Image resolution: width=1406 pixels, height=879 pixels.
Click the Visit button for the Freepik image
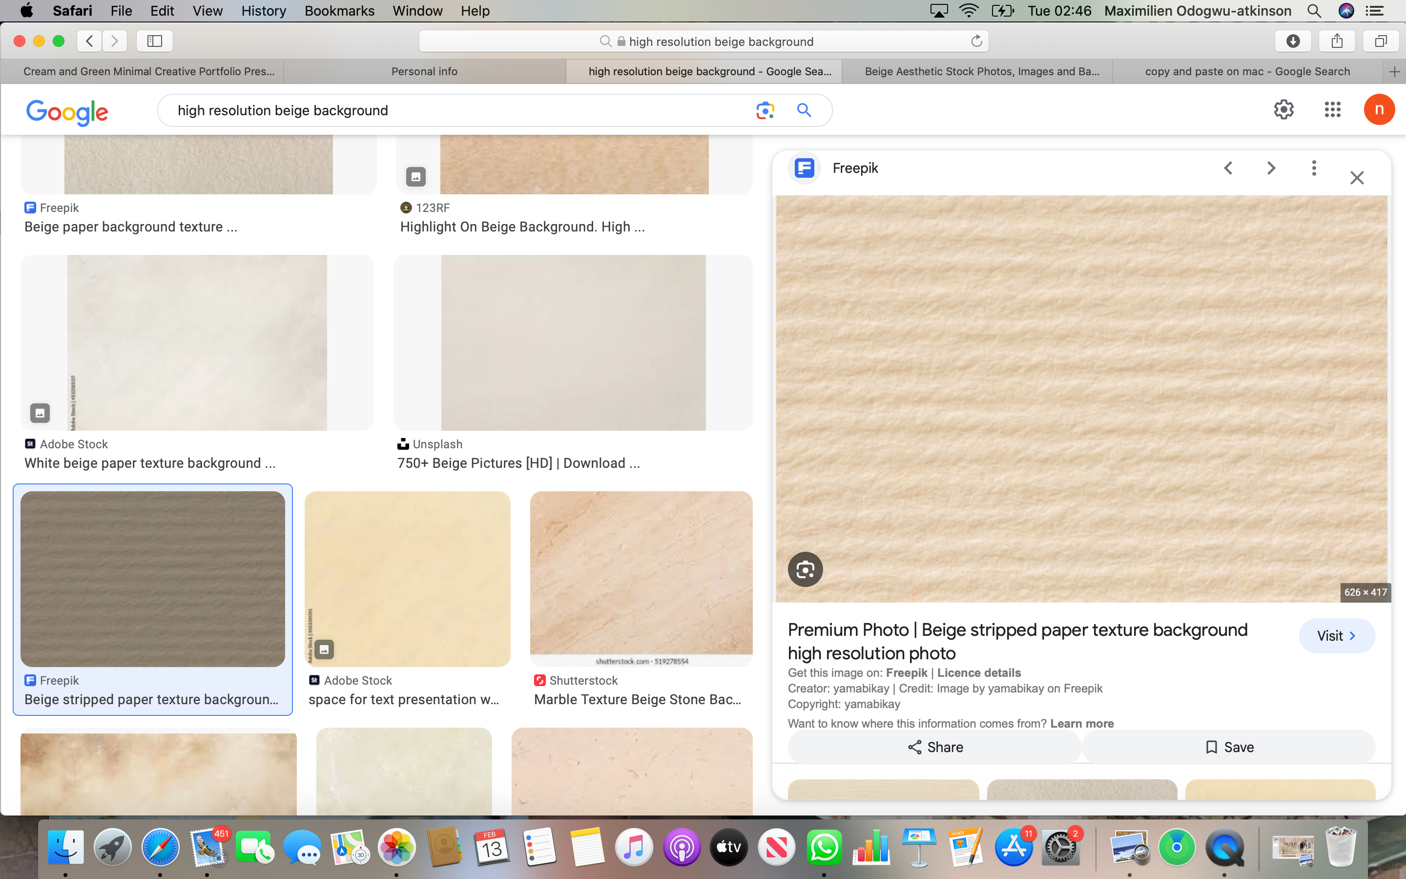coord(1337,635)
